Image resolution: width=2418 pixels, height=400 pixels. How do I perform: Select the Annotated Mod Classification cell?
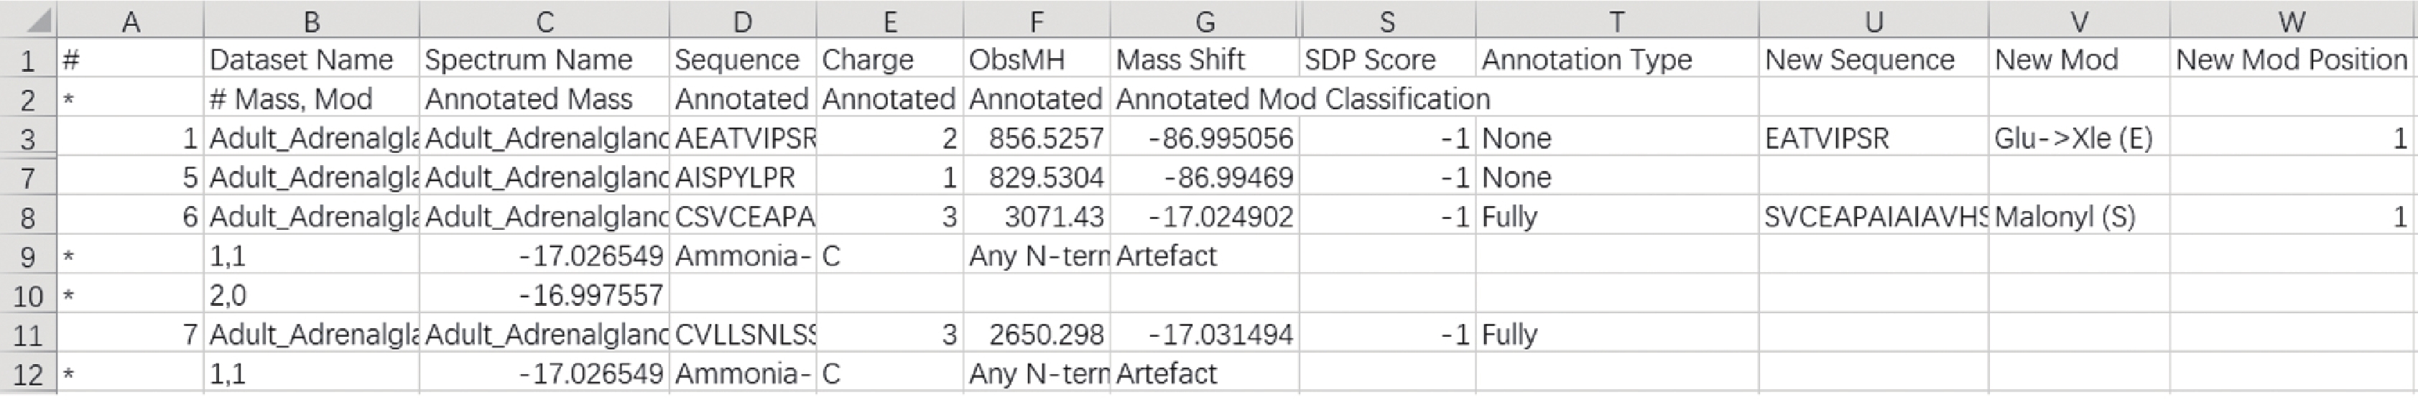pyautogui.click(x=1302, y=98)
